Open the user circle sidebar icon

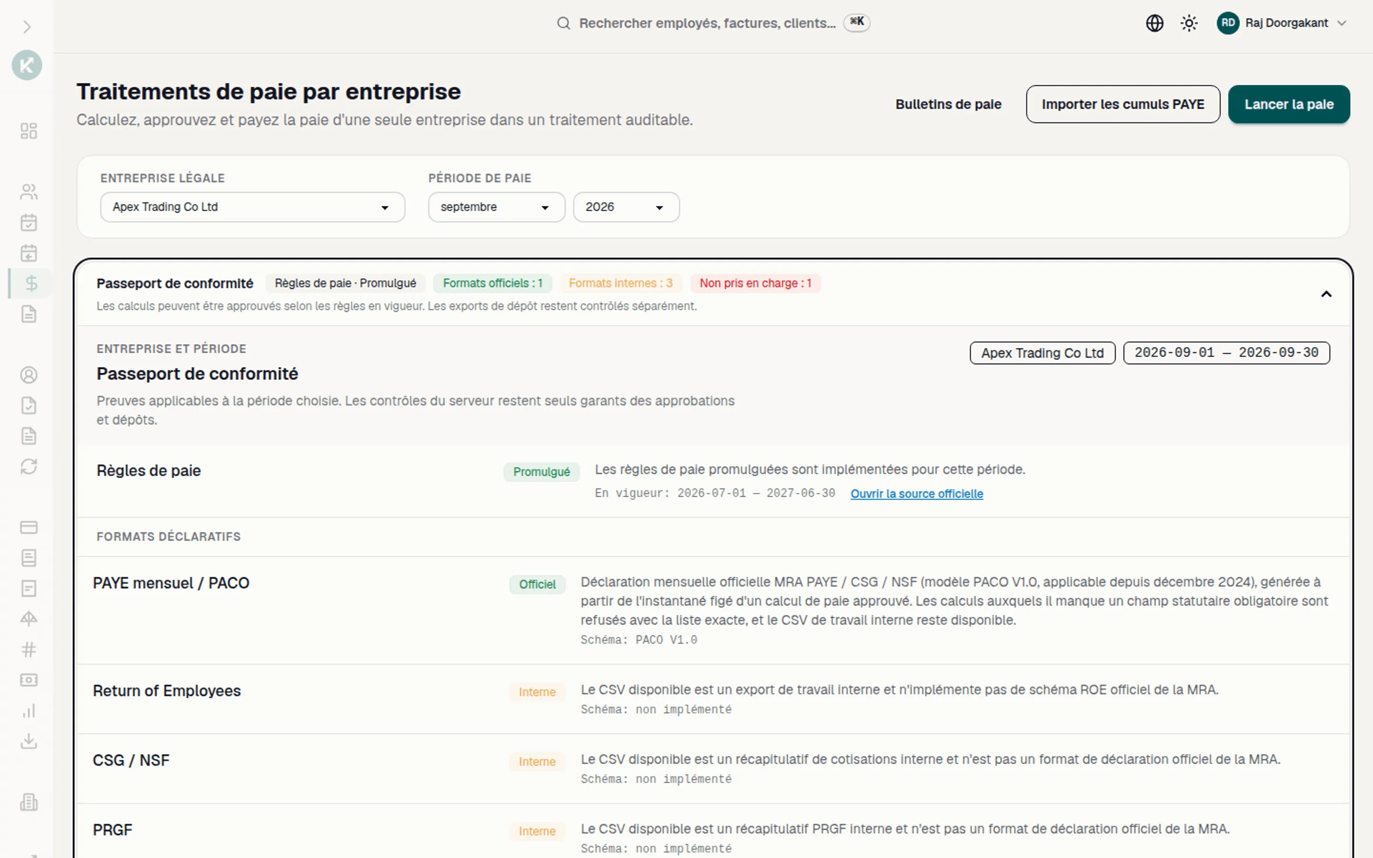pyautogui.click(x=29, y=375)
